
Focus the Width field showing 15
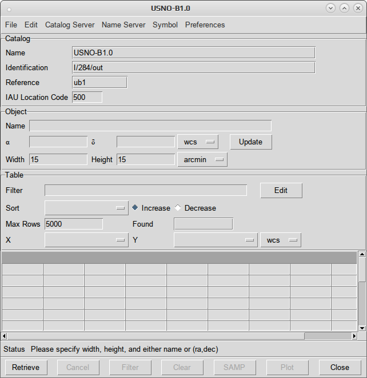click(58, 159)
